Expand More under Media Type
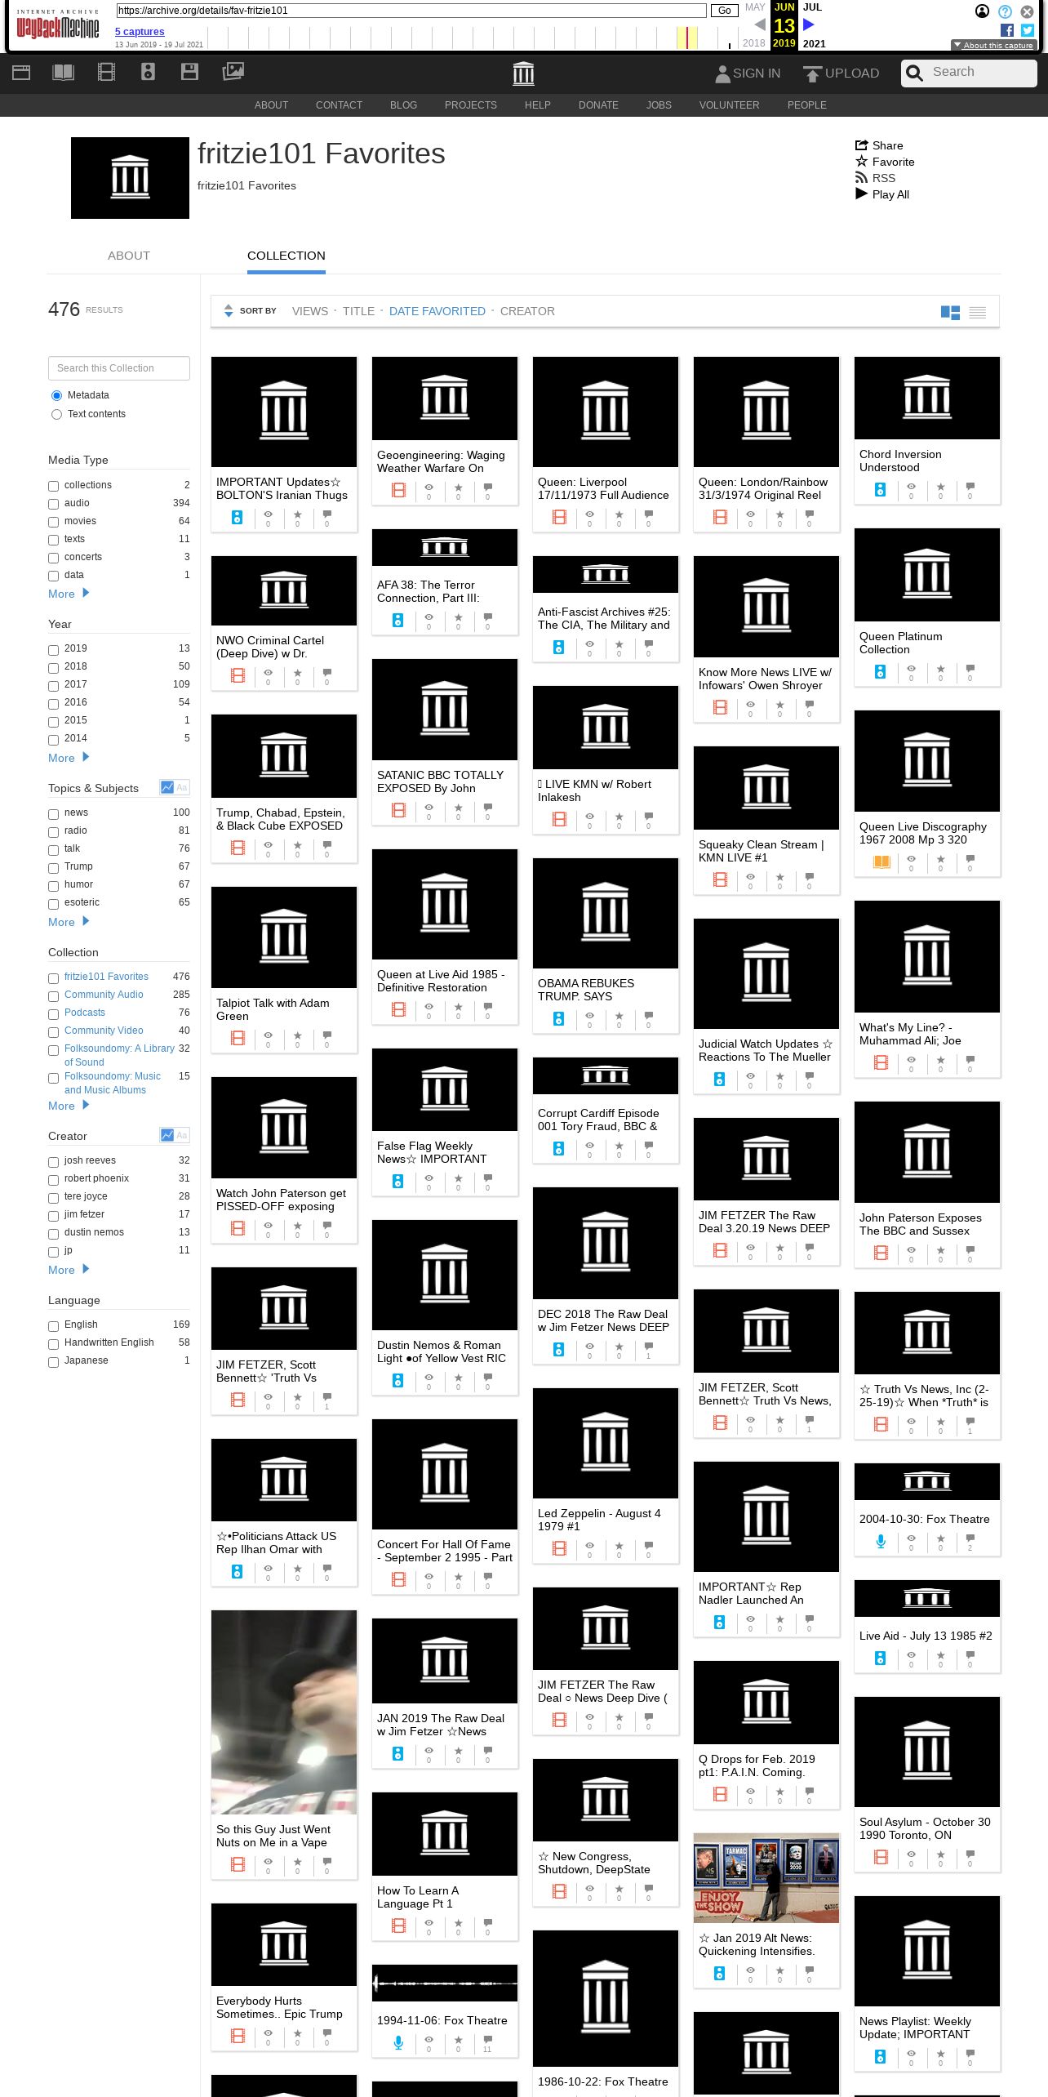1048x2097 pixels. [x=69, y=594]
